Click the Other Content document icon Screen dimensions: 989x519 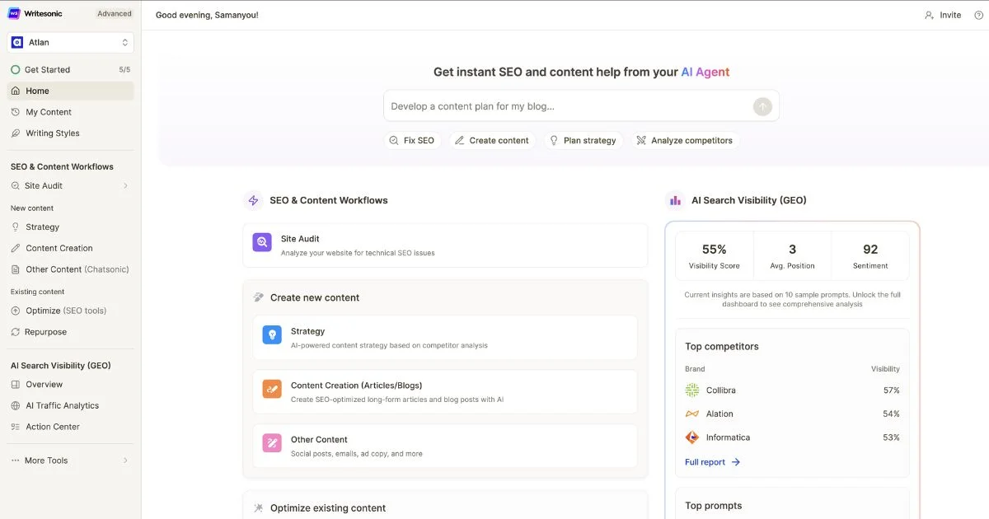click(16, 269)
